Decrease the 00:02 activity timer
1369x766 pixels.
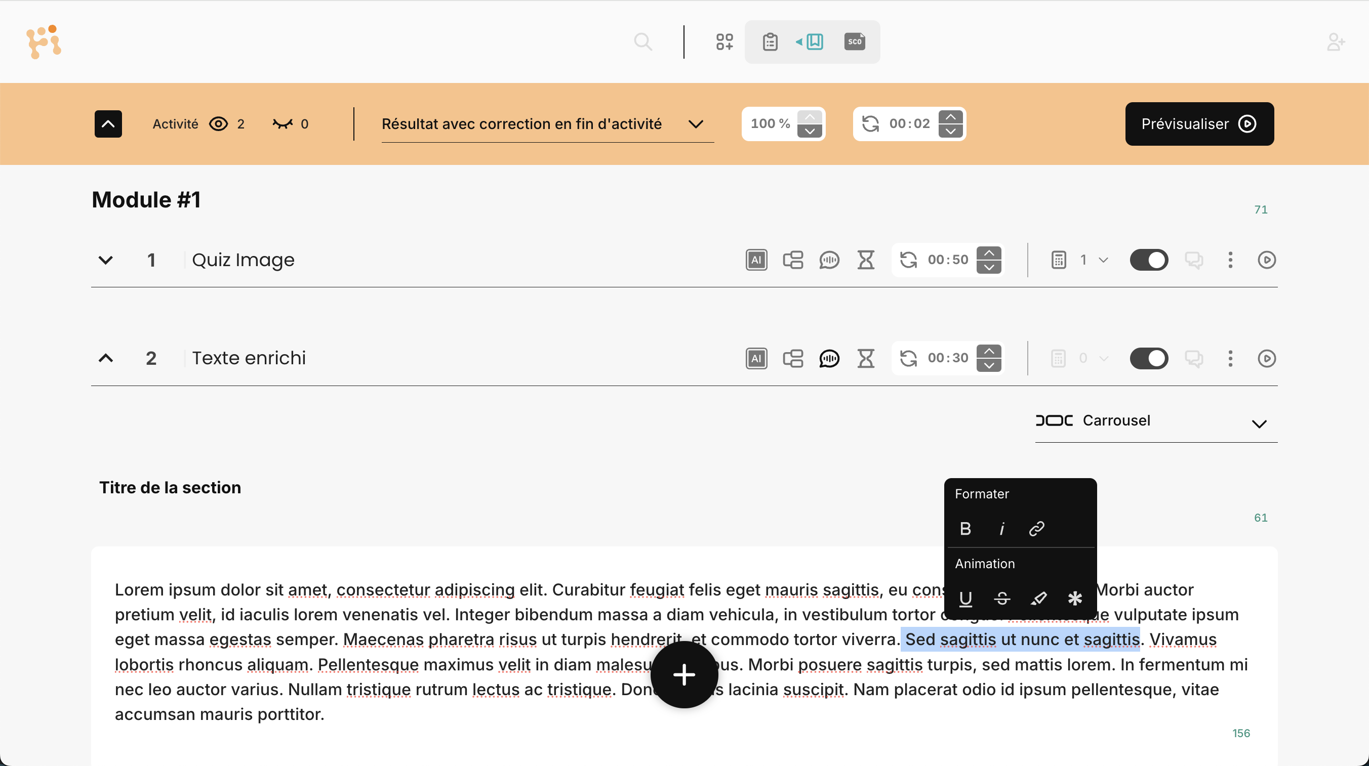[x=951, y=131]
